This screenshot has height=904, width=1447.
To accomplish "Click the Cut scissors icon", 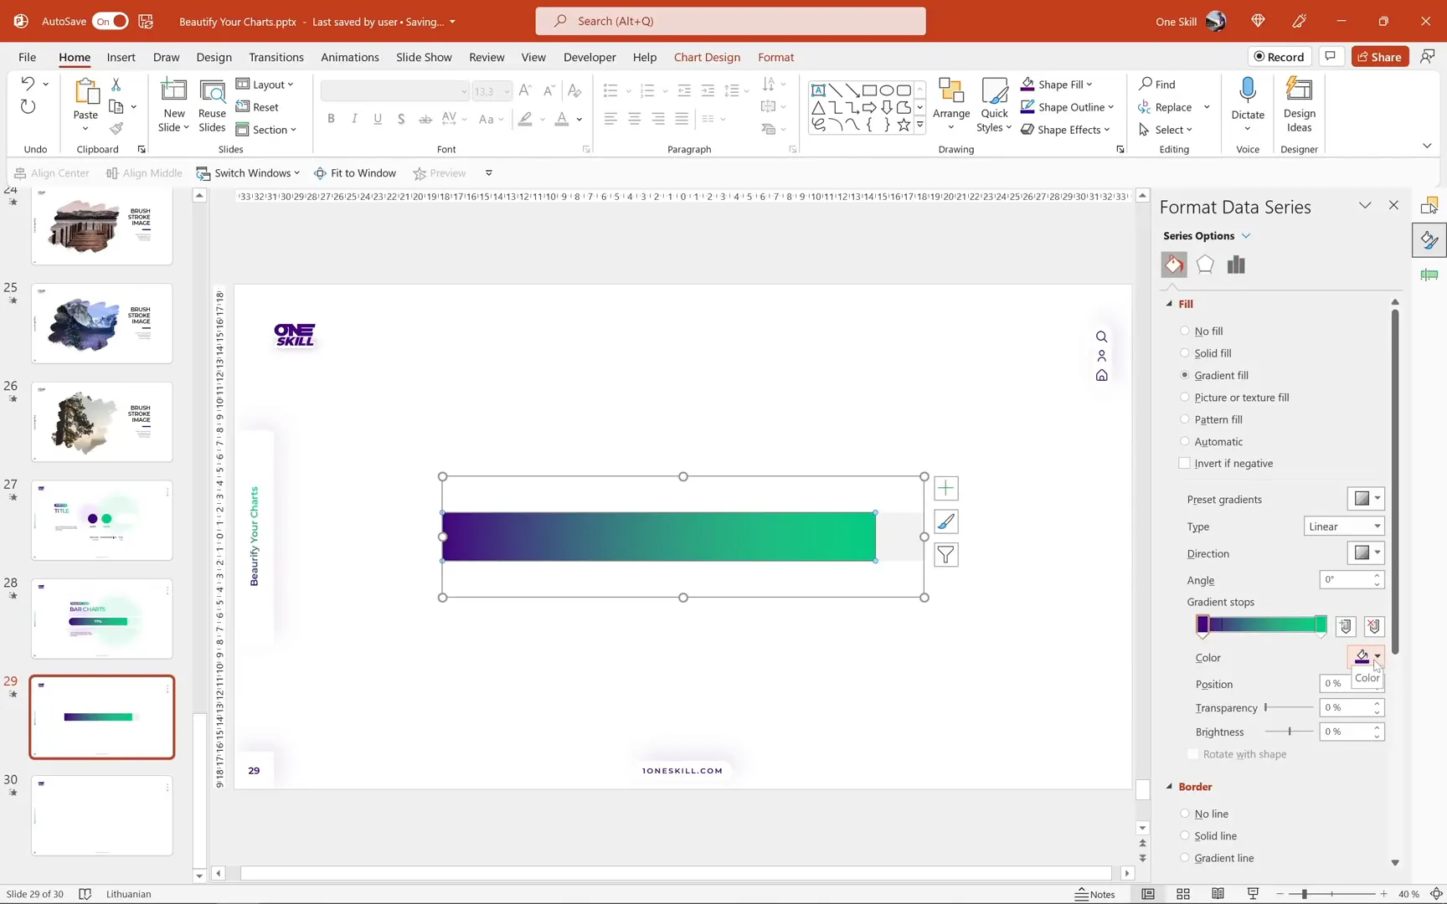I will pyautogui.click(x=116, y=85).
